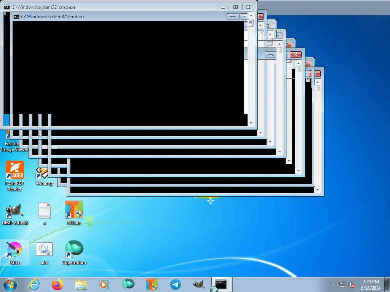Switch to cmd.exe taskbar group
Viewport: 390px width, 292px height.
(x=221, y=284)
